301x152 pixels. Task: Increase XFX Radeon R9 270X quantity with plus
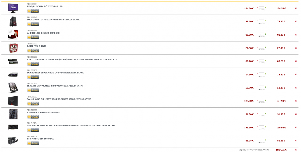click(x=265, y=127)
